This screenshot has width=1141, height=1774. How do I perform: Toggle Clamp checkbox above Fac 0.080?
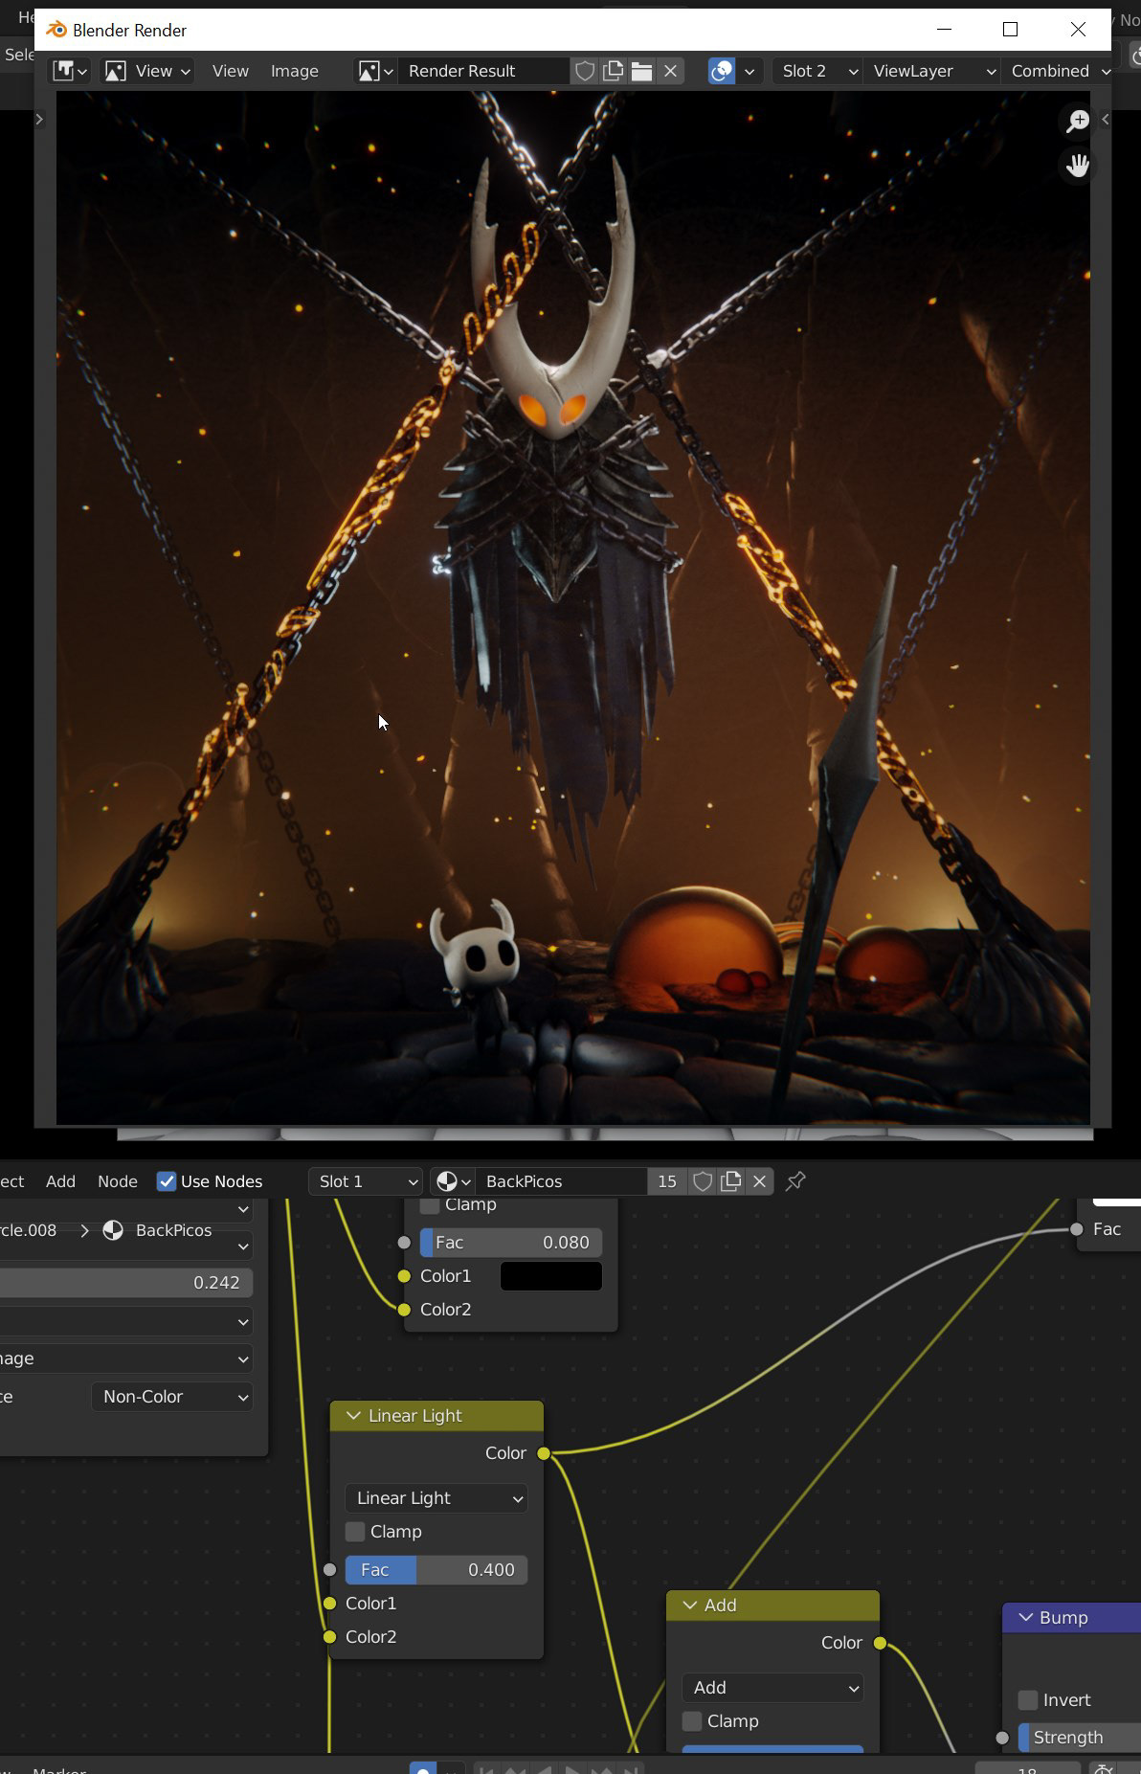[430, 1204]
